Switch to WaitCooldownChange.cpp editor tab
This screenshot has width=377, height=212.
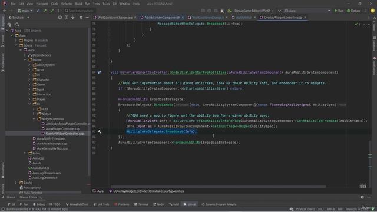point(115,18)
